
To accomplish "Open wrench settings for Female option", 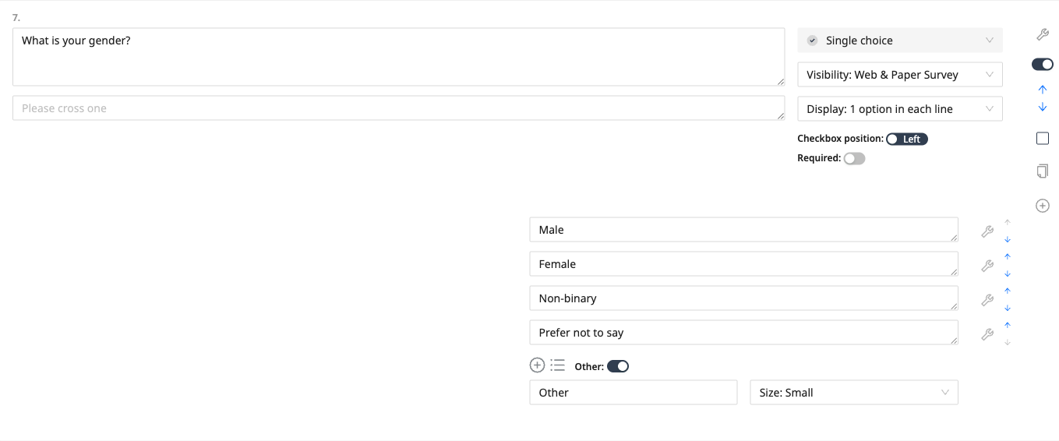I will [x=987, y=266].
